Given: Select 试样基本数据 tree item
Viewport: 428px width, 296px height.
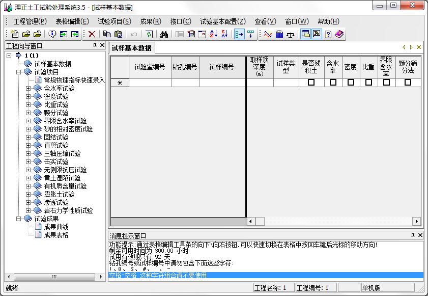Looking at the screenshot, I should click(53, 64).
